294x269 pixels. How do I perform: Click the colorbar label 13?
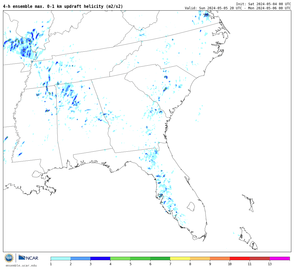pyautogui.click(x=270, y=264)
